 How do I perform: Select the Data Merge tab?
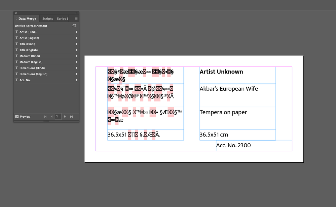point(27,19)
